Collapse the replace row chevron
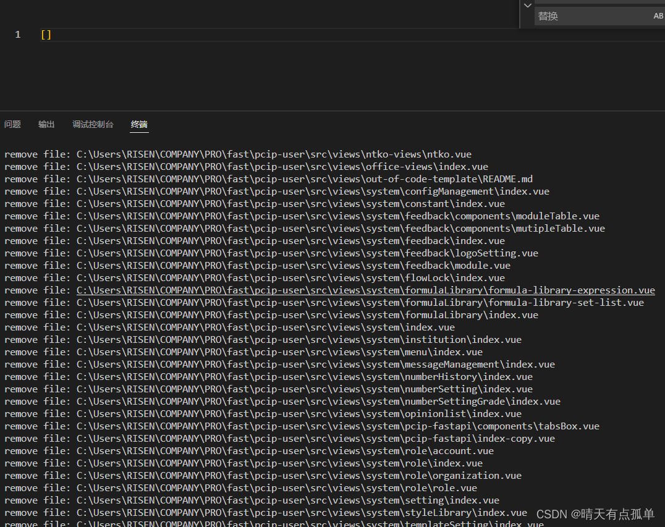The width and height of the screenshot is (665, 527). 528,6
